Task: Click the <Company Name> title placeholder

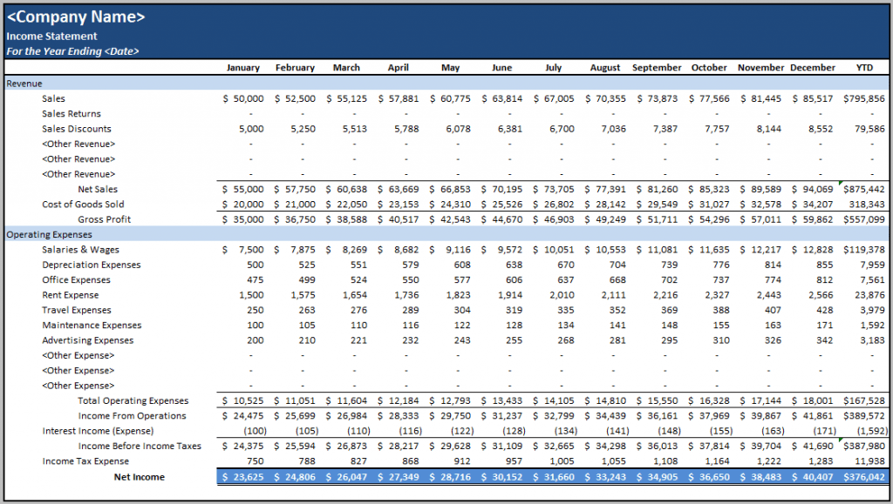Action: (78, 16)
